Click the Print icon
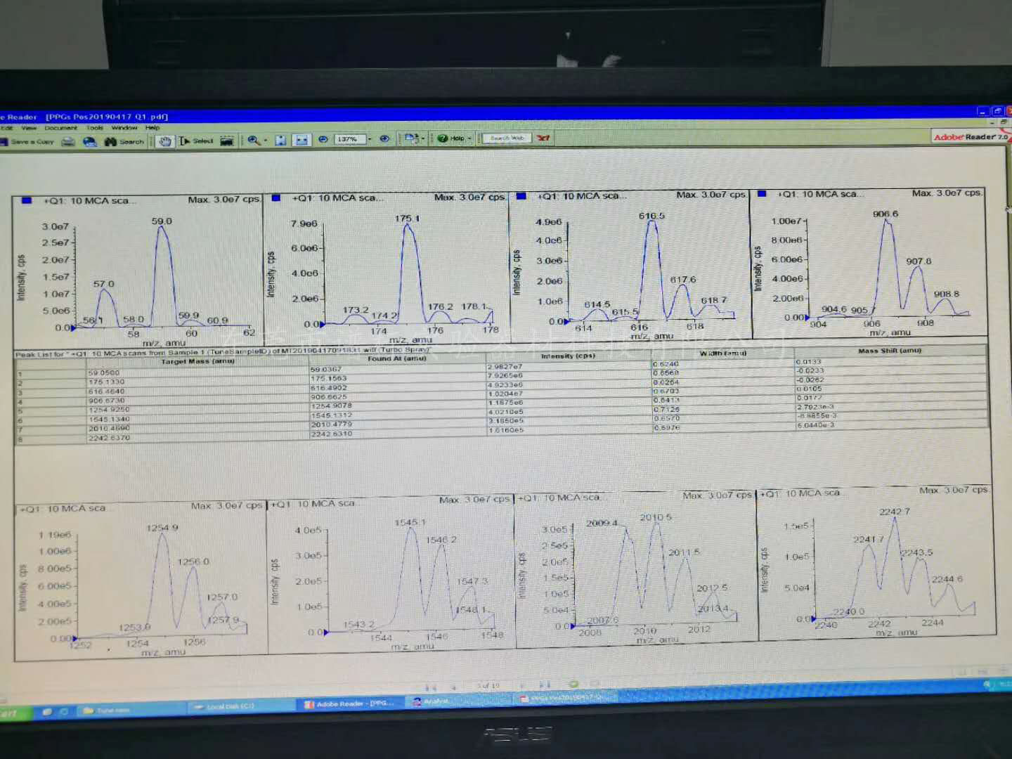The image size is (1012, 759). (68, 142)
